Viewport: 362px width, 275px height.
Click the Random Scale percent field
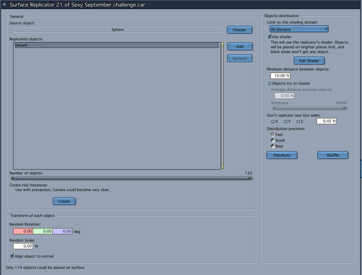23,246
